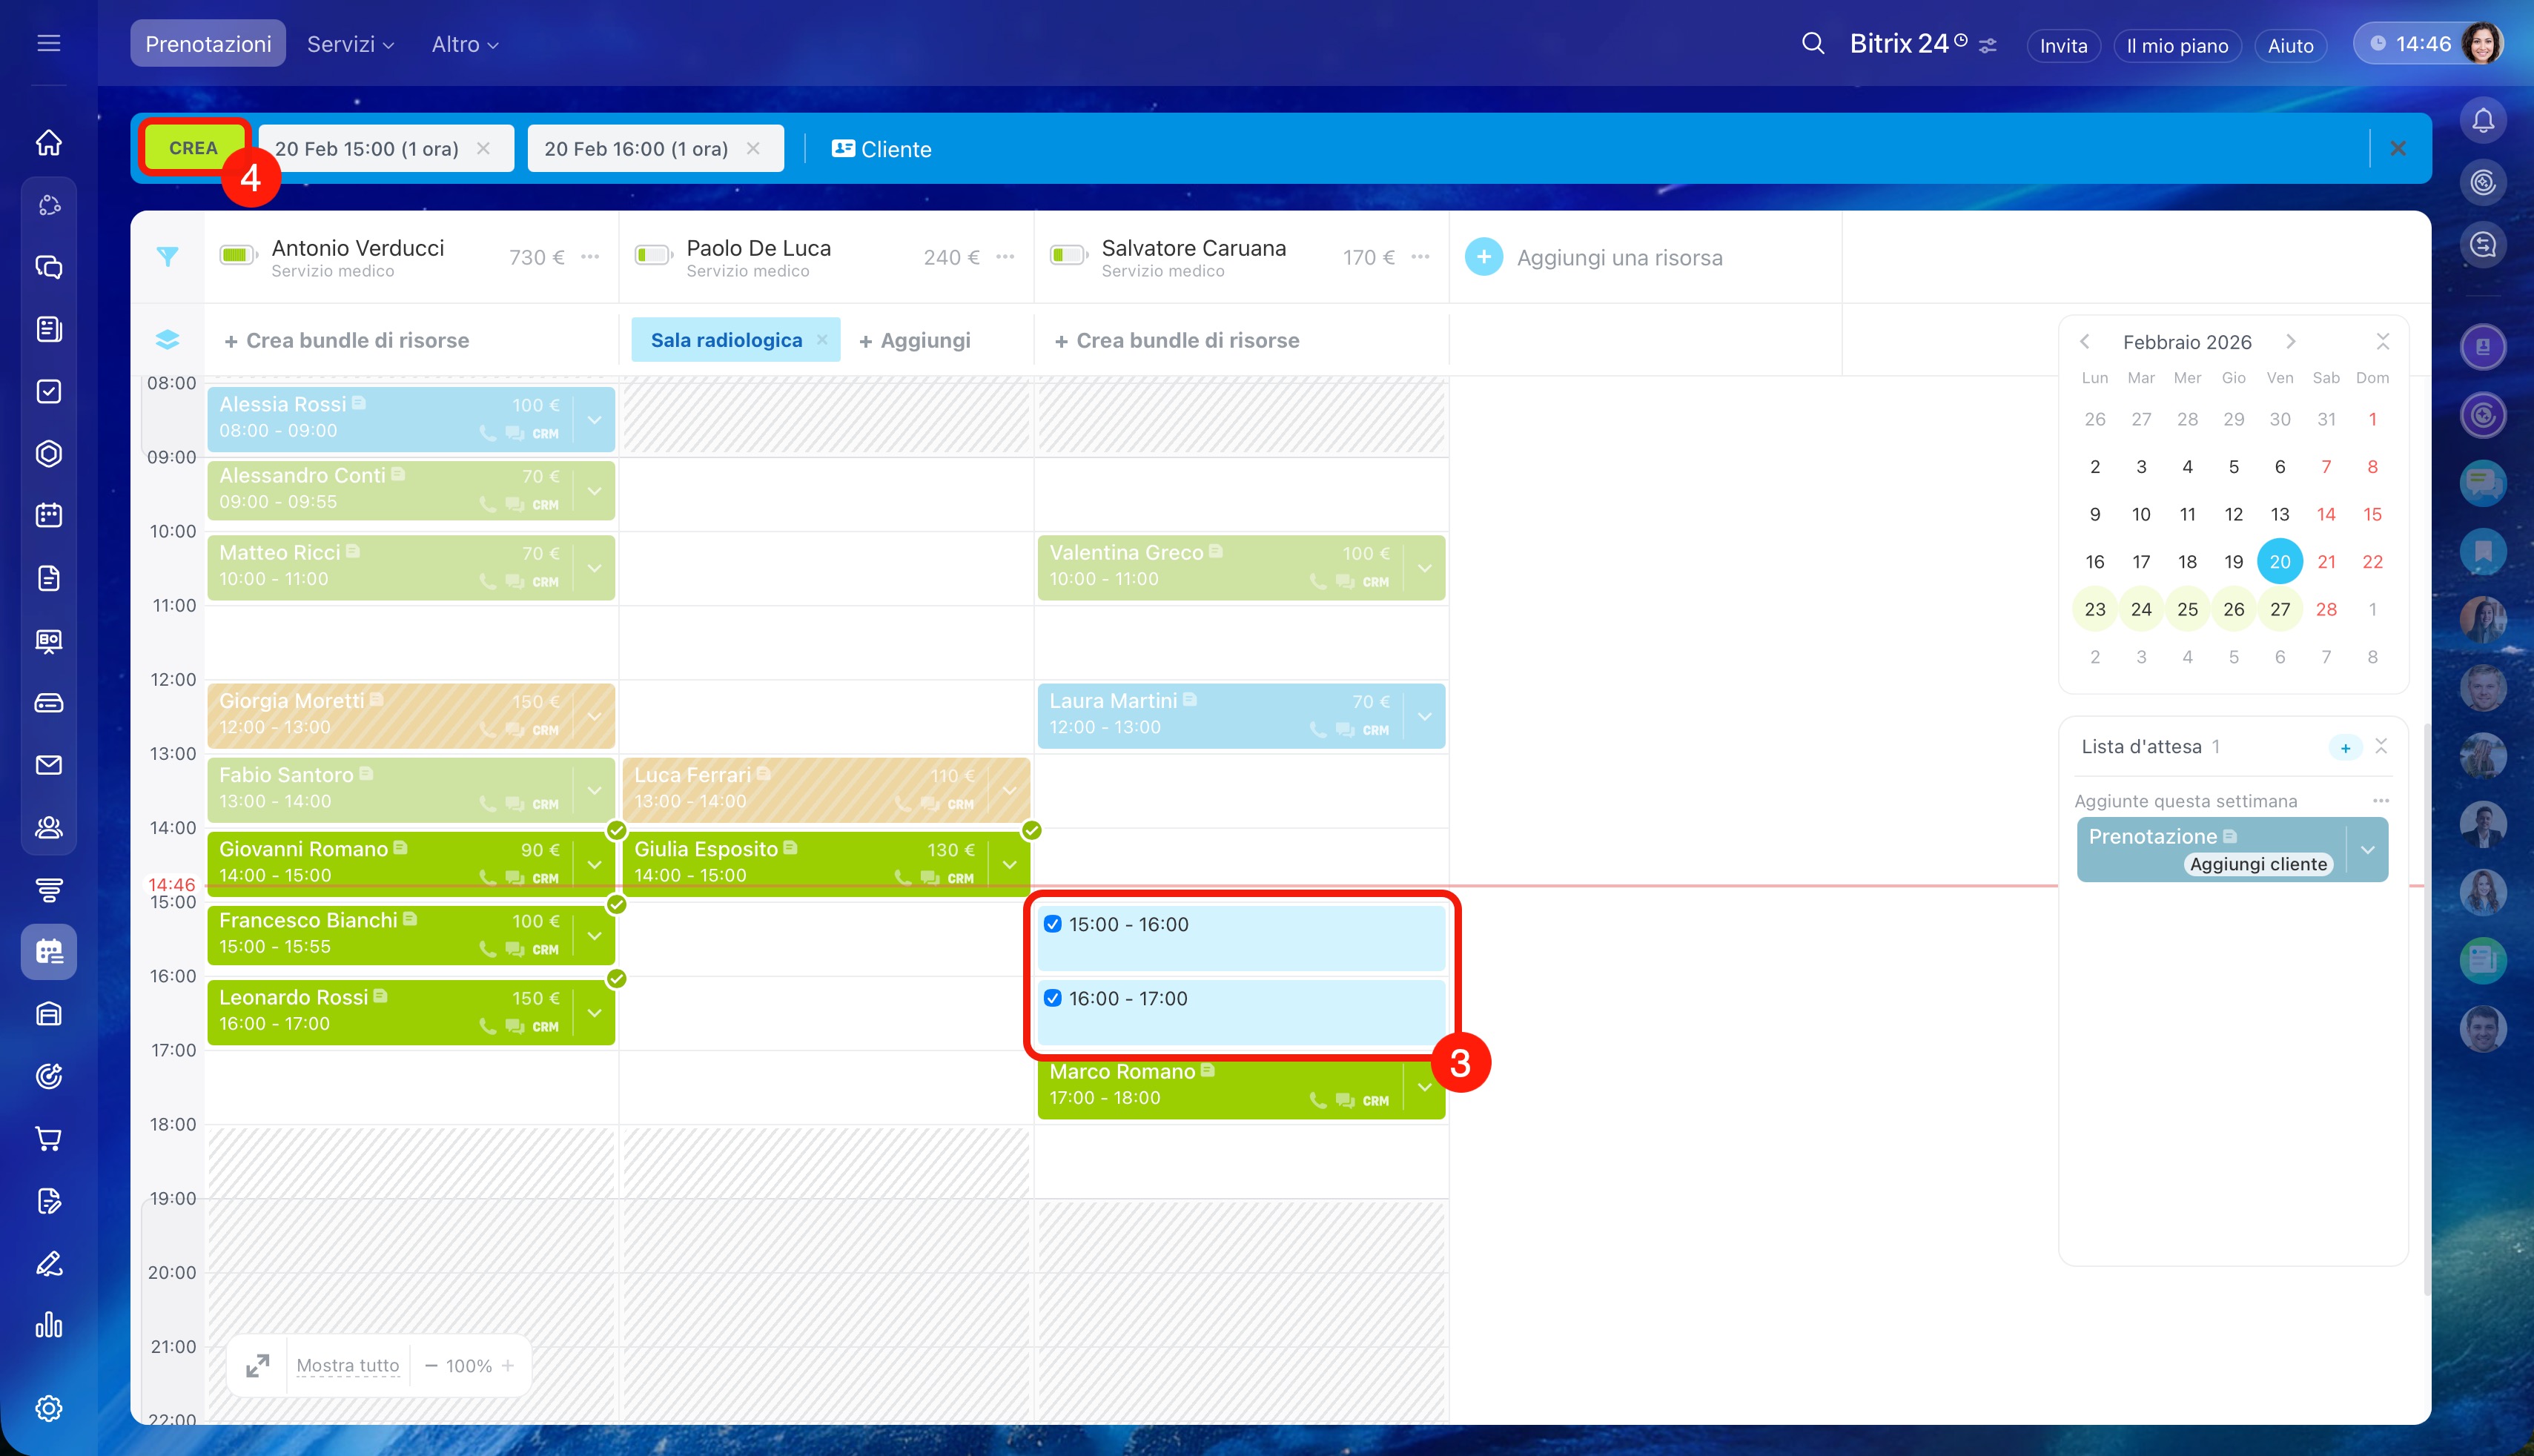Expand Giovanni Romano booking chevron
Screen dimensions: 2534x1456
coord(594,864)
